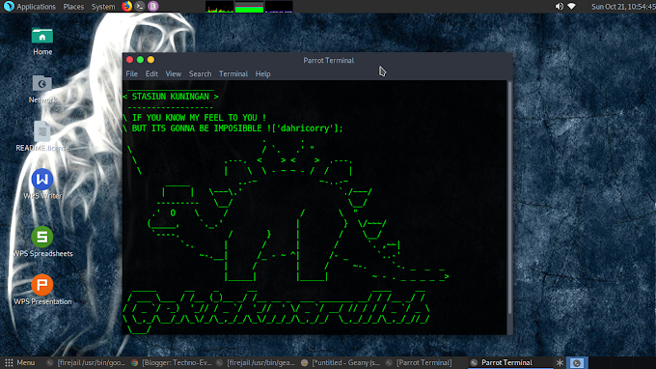Launch WPS Spreadsheets from the desktop

click(42, 241)
